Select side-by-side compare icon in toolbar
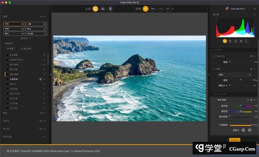 (110, 9)
